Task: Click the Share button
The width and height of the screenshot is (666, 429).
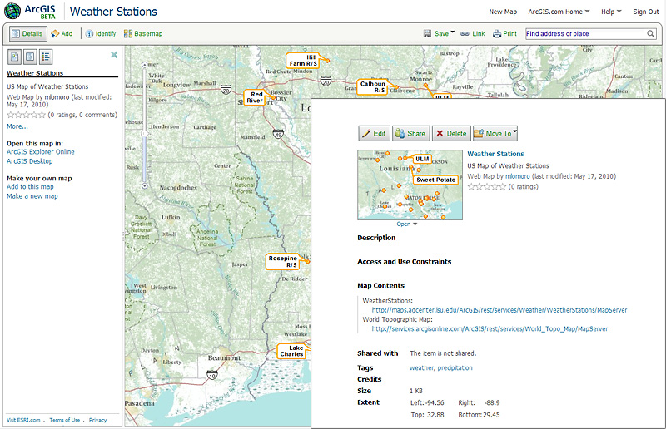Action: (x=410, y=133)
